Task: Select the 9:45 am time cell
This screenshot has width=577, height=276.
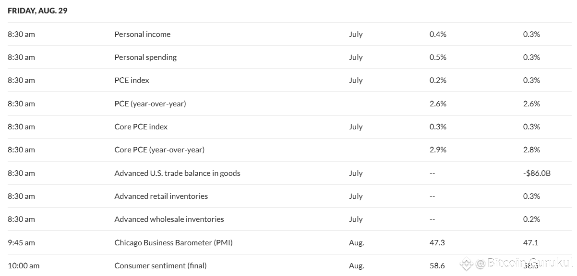Action: point(21,242)
